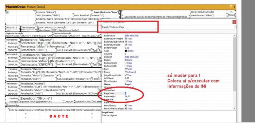Toggle the PrintOnPreviousPage checkbox
The height and width of the screenshot is (123, 255).
pyautogui.click(x=126, y=108)
